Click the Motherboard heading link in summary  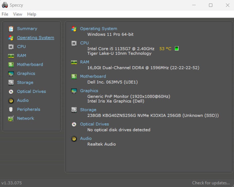click(x=93, y=76)
